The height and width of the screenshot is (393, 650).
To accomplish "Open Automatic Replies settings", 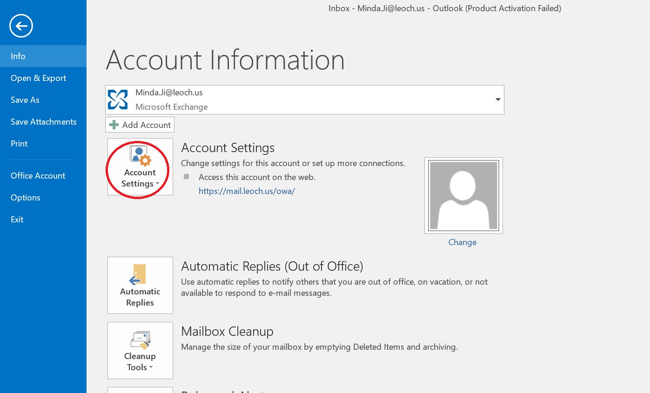I will point(140,285).
